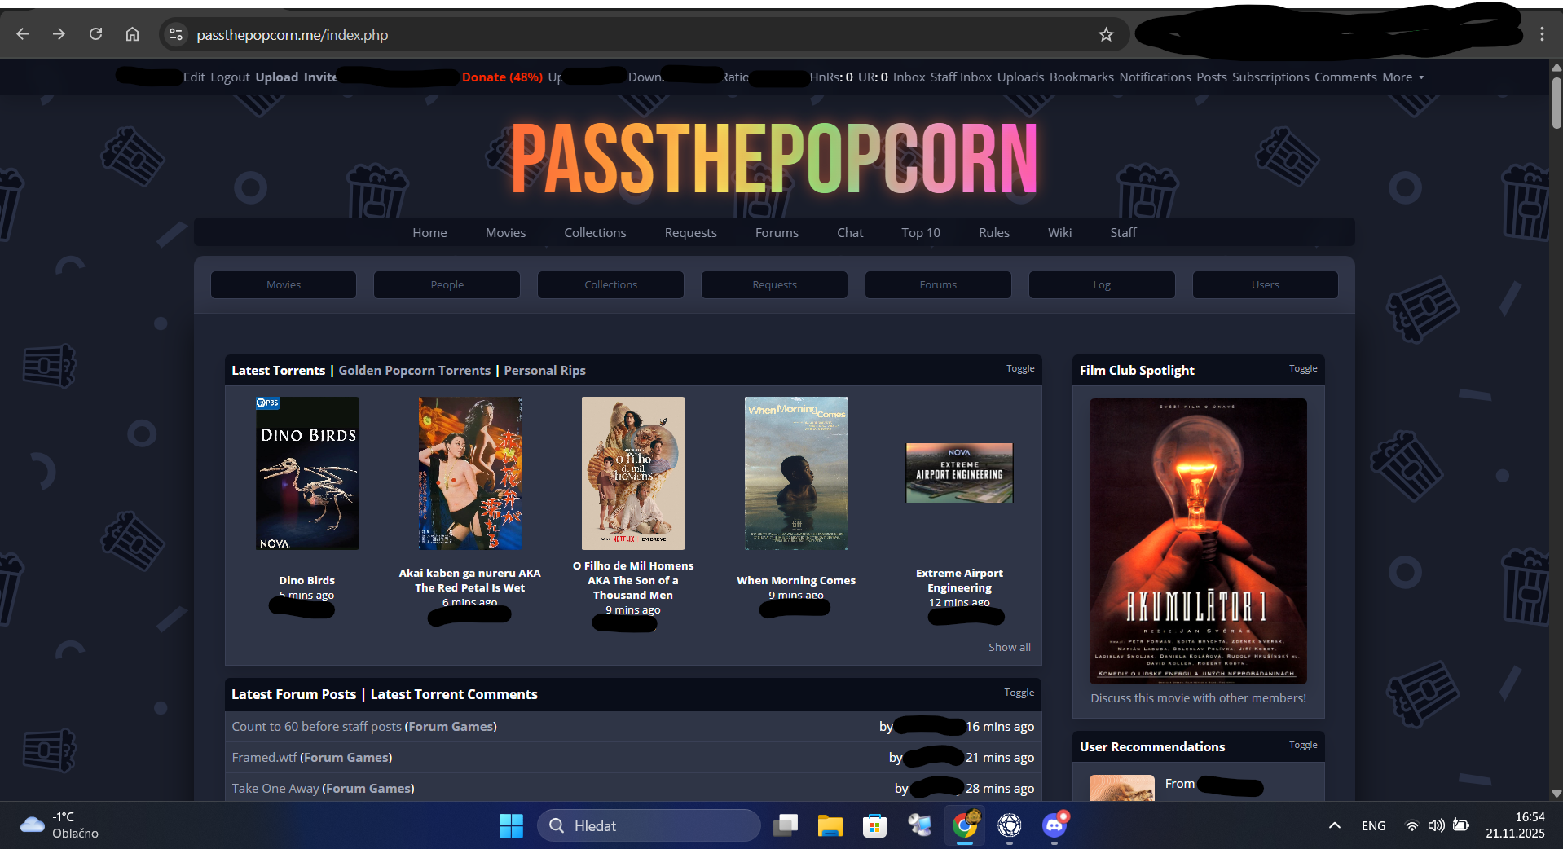Click Discuss this movie with other members
Screen dimensions: 1563x849
(x=1198, y=698)
